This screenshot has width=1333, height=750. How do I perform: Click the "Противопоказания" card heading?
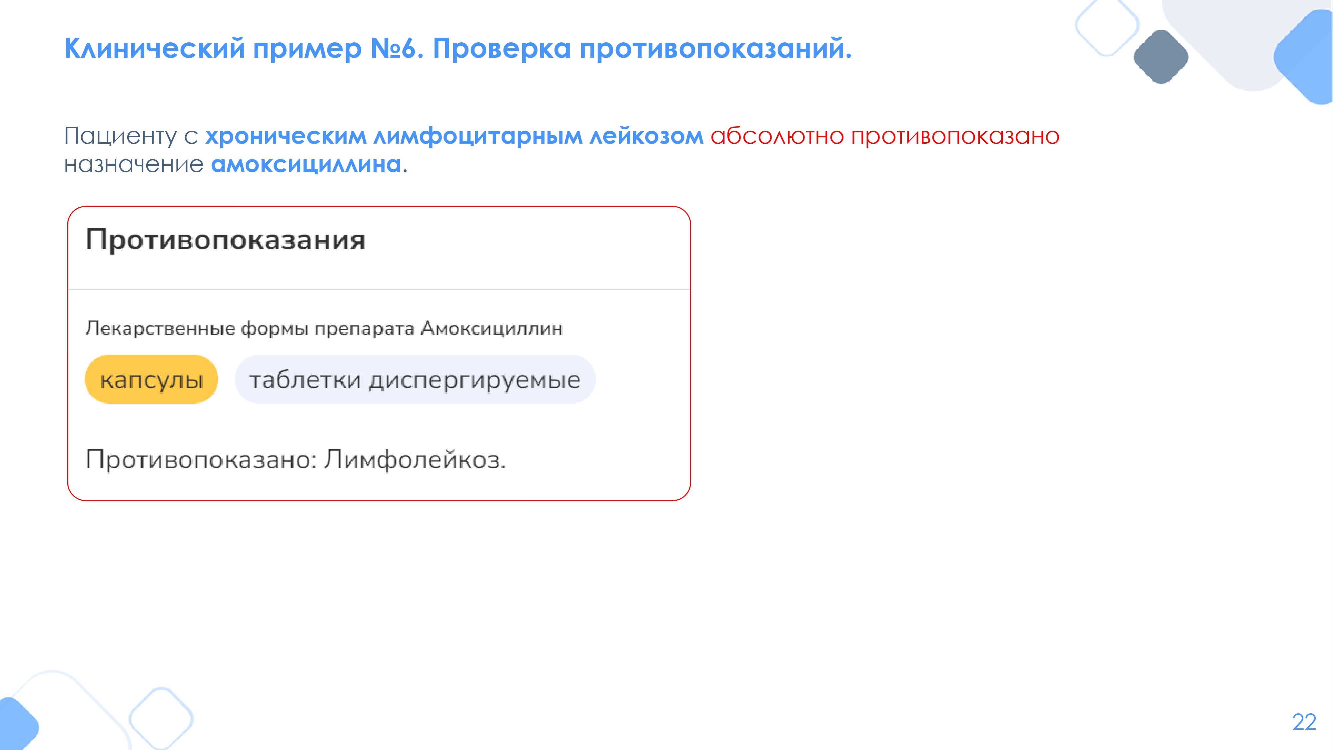coord(226,240)
